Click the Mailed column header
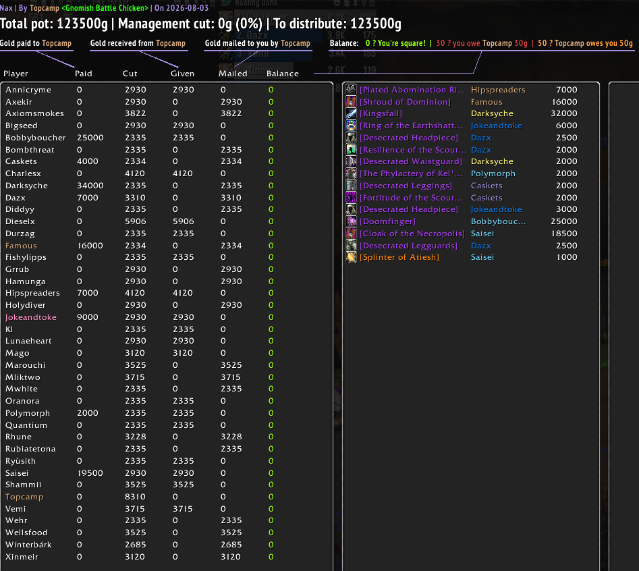639x571 pixels. click(233, 74)
